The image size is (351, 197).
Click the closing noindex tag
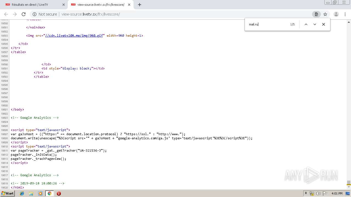click(36, 27)
